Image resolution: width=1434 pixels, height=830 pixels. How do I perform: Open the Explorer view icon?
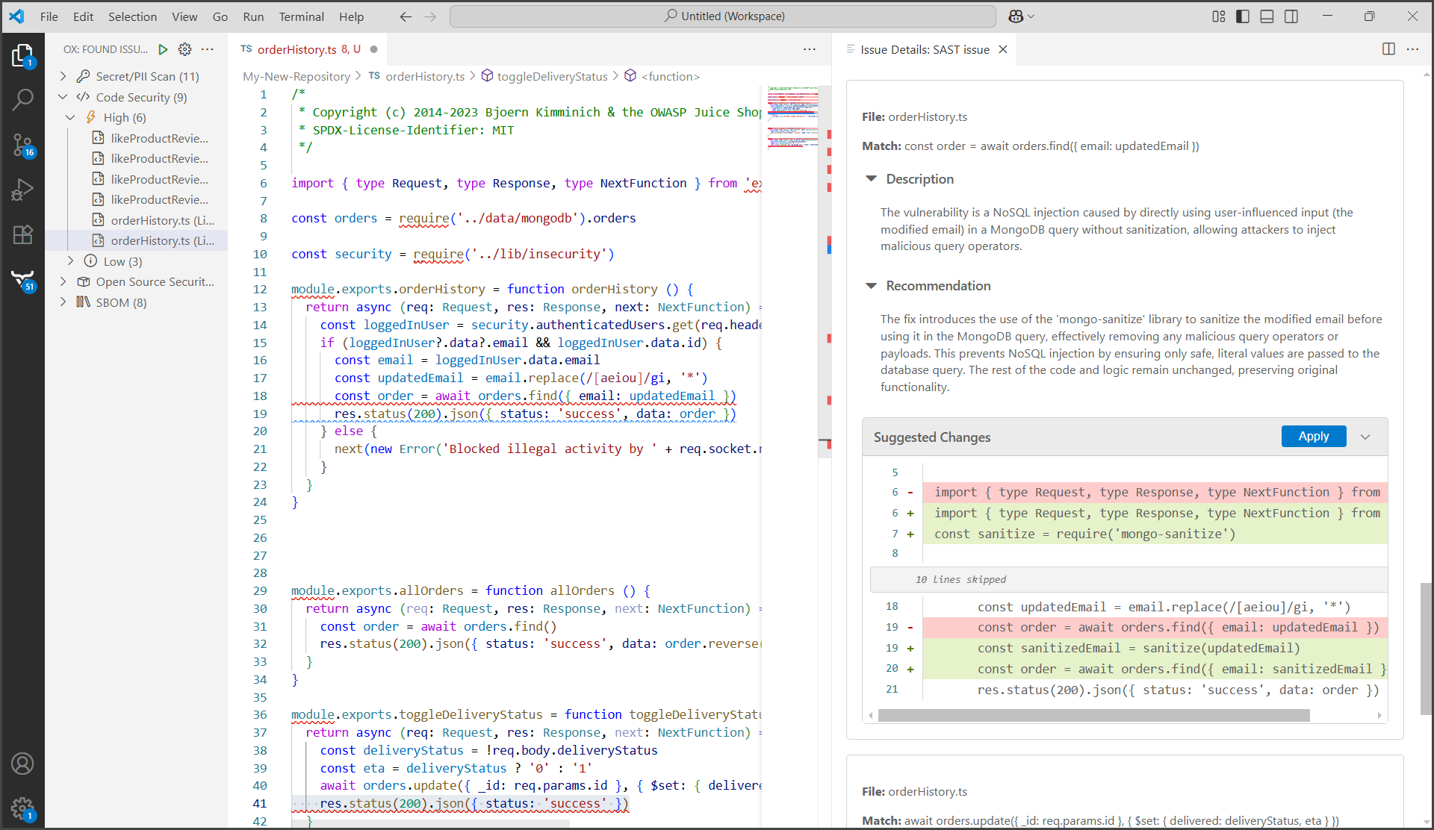tap(22, 56)
